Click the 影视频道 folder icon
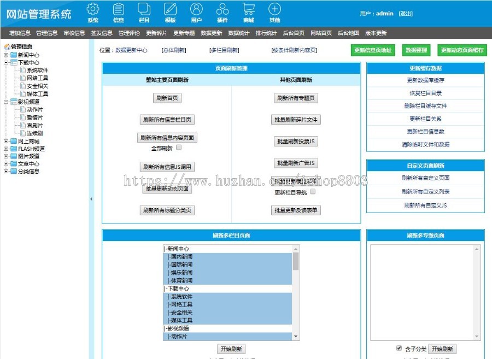Image resolution: width=492 pixels, height=359 pixels. point(14,102)
